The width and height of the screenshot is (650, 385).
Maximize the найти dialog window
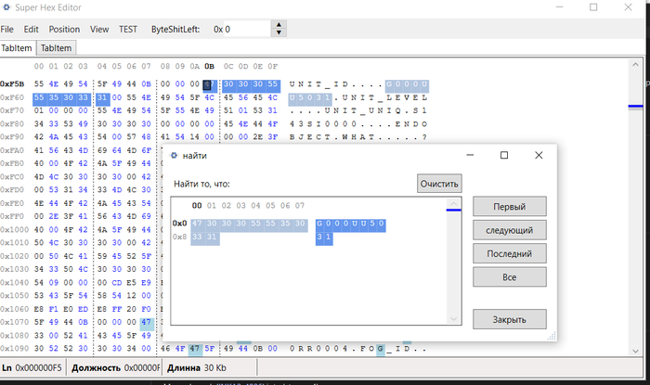pyautogui.click(x=503, y=156)
